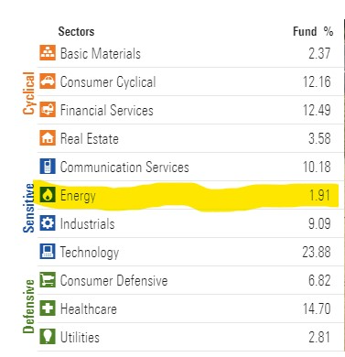Click the Financial Services icon
Image resolution: width=345 pixels, height=357 pixels.
[x=48, y=109]
